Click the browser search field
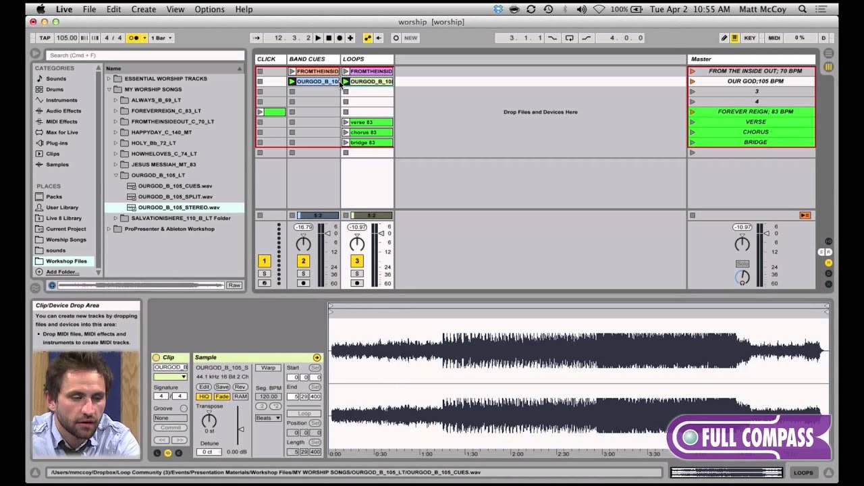Viewport: 864px width, 486px height. coord(145,55)
